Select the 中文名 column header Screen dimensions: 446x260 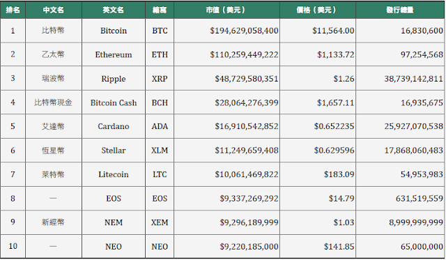54,10
